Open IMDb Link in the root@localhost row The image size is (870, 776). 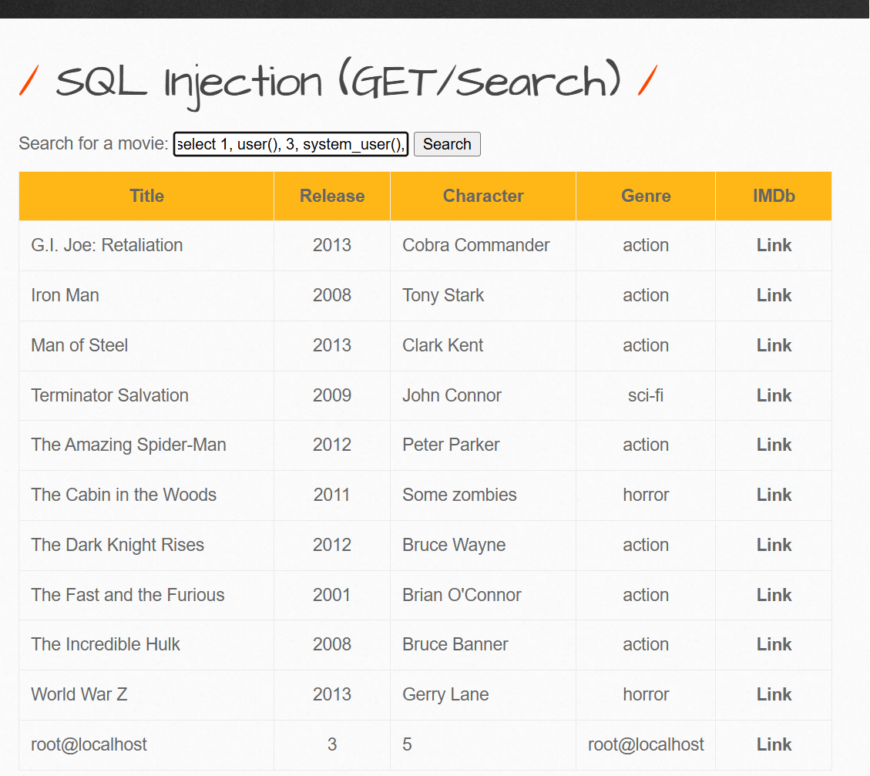[x=774, y=744]
